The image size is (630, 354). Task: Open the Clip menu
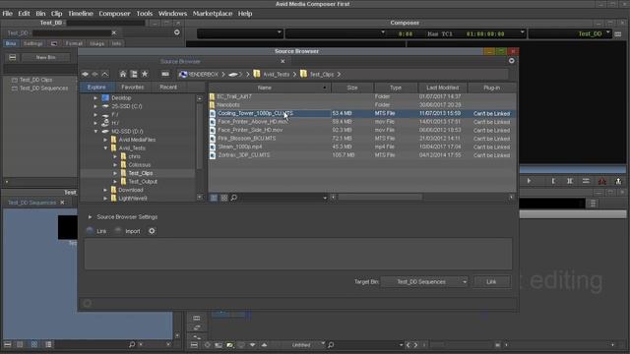[x=57, y=13]
